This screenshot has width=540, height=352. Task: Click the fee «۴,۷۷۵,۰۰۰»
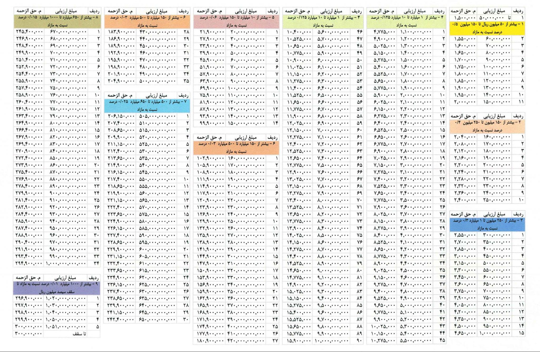(x=384, y=32)
